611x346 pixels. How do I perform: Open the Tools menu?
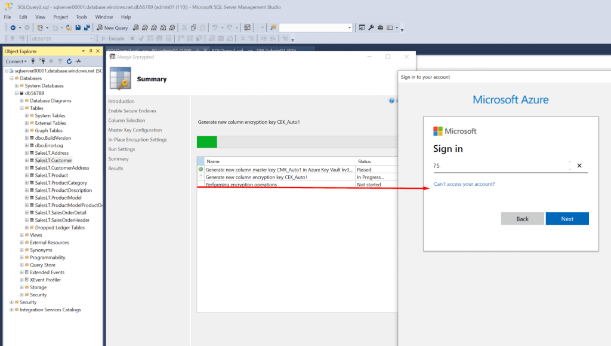[x=81, y=17]
